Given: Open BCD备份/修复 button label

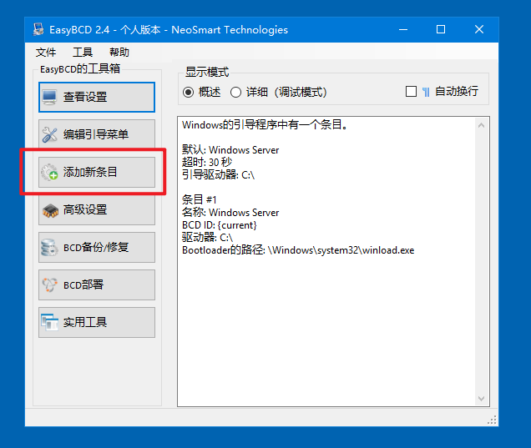Looking at the screenshot, I should pos(97,247).
